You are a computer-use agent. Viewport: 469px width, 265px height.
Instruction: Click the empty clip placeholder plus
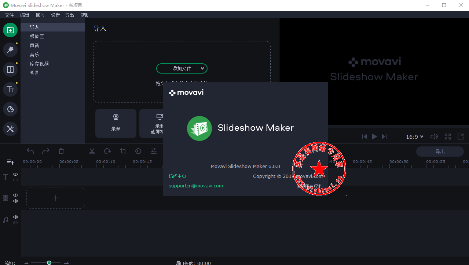click(x=56, y=198)
